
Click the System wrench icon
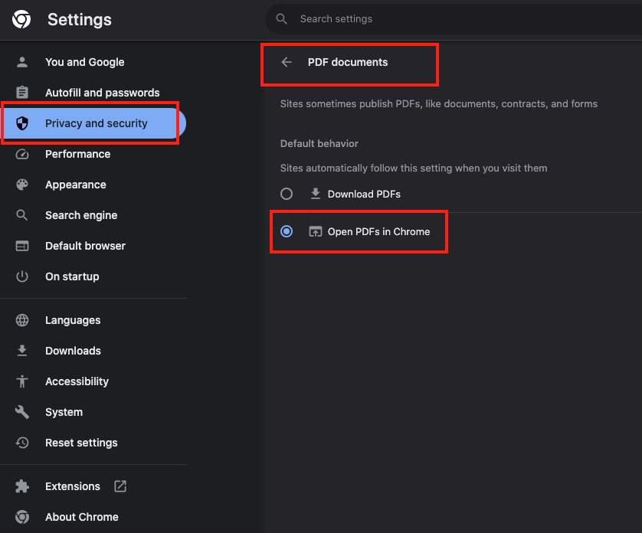click(22, 412)
